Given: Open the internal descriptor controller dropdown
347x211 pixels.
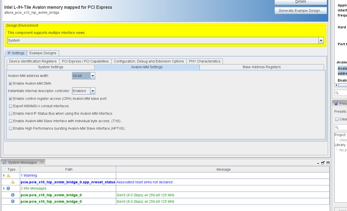Looking at the screenshot, I should tap(92, 91).
